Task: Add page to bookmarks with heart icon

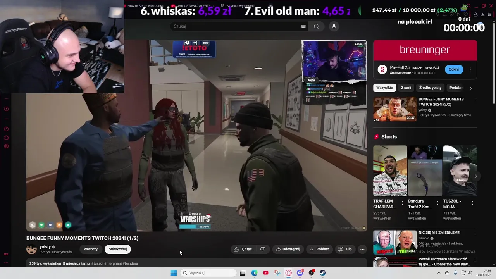Action: coord(466,14)
